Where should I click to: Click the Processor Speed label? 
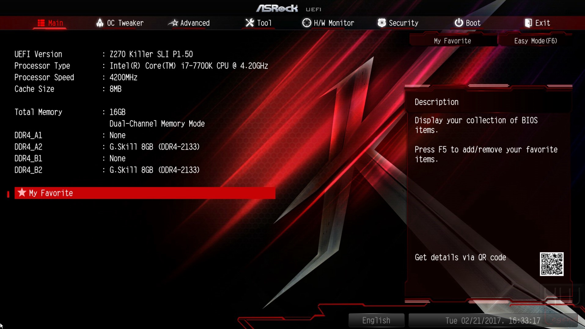click(44, 77)
